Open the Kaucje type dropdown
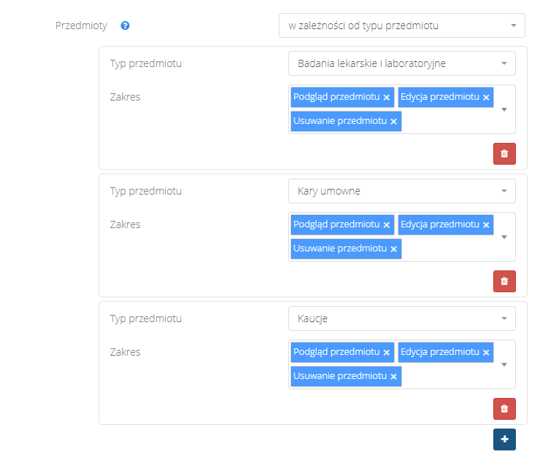This screenshot has width=540, height=465. click(x=401, y=319)
